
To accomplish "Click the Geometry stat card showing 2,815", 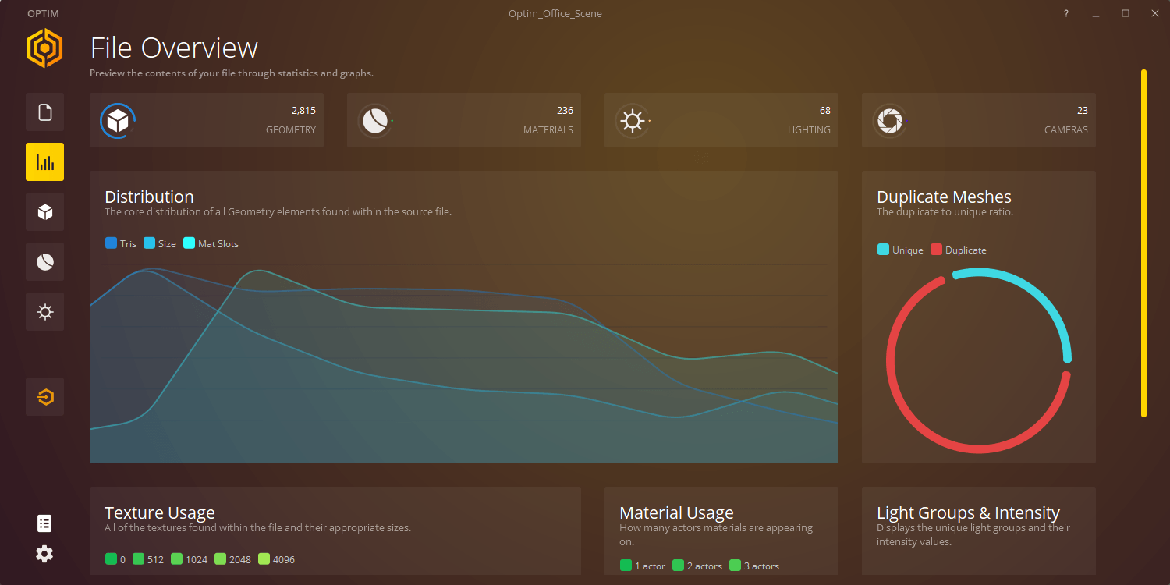I will (207, 120).
